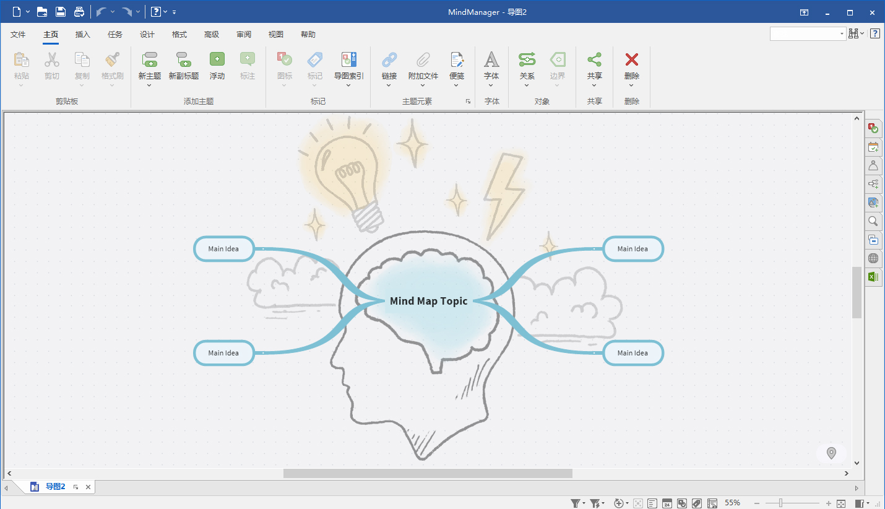Expand the 字体 font options chevron
This screenshot has height=509, width=885.
[x=491, y=86]
